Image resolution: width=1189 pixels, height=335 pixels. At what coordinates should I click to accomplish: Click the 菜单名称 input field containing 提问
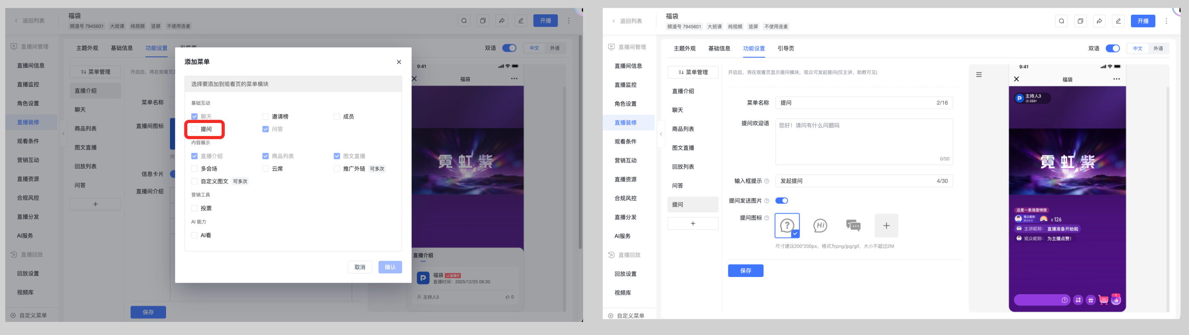(864, 103)
